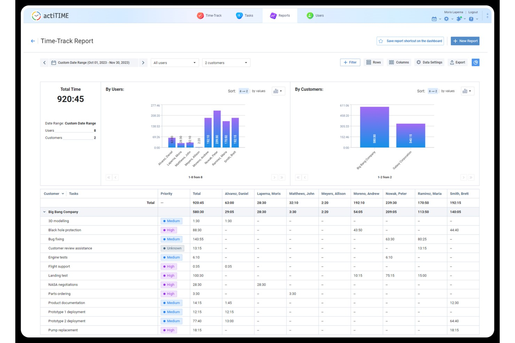Sort By Customers chart a to z
The width and height of the screenshot is (515, 343).
click(433, 91)
